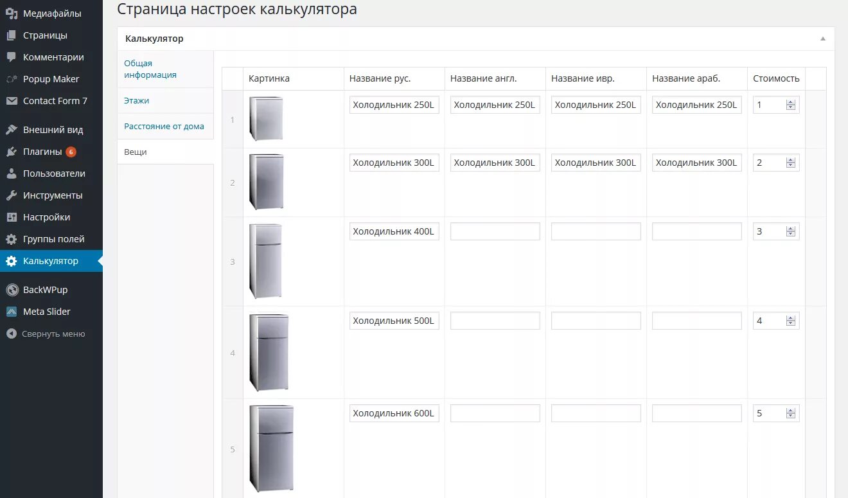848x498 pixels.
Task: Collapse the Калькулятор panel with triangle toggle
Action: (823, 39)
